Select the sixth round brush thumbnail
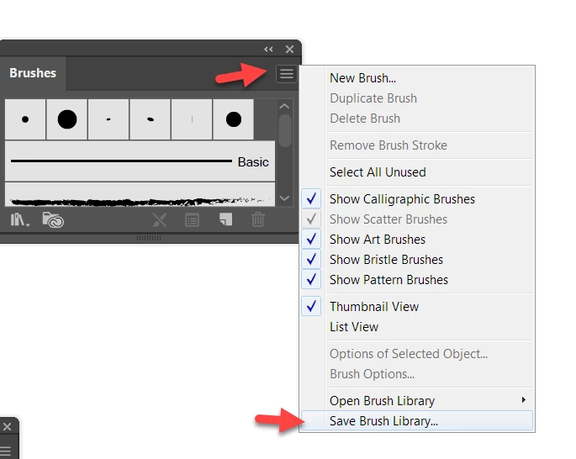 (x=233, y=119)
